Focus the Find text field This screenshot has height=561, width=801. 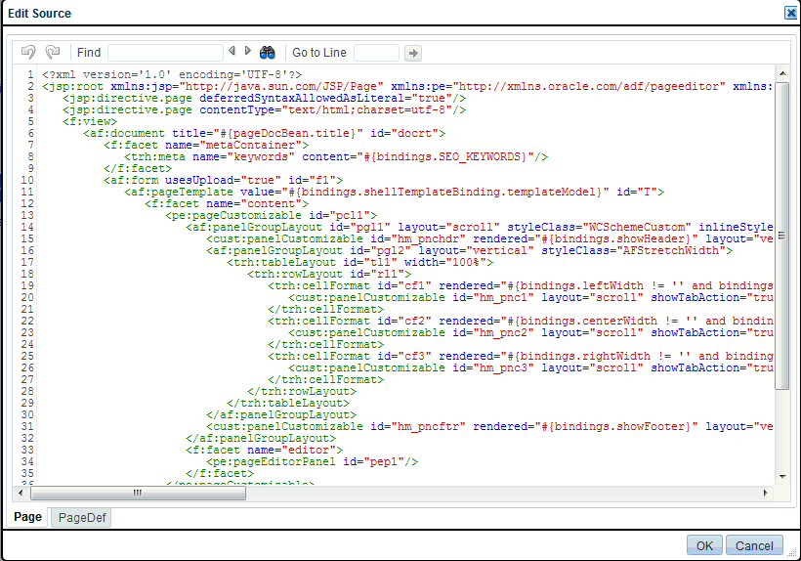165,53
